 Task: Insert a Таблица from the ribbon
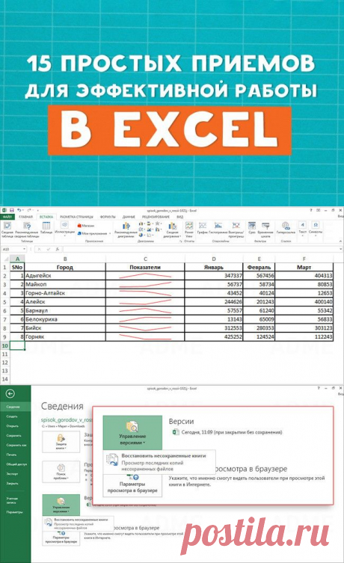point(46,228)
